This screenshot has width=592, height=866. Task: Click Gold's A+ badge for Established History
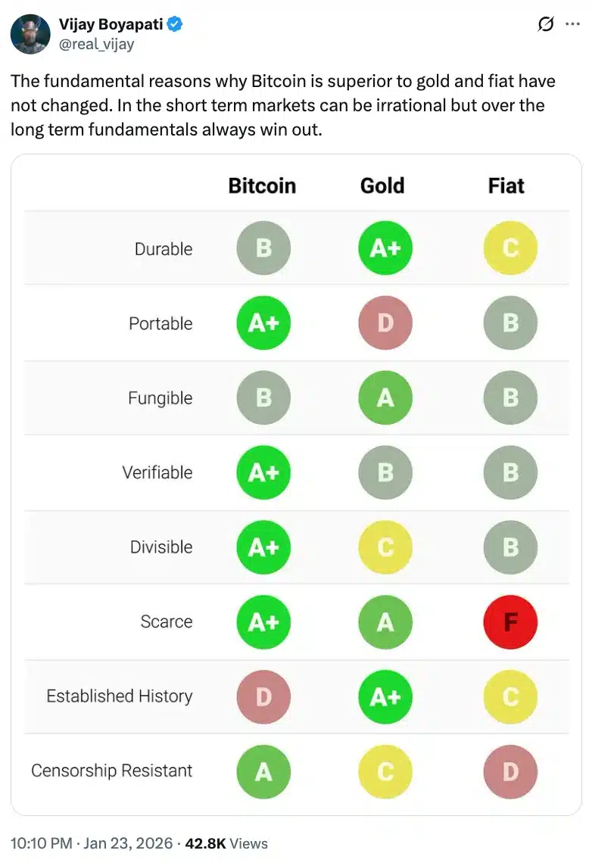[385, 697]
